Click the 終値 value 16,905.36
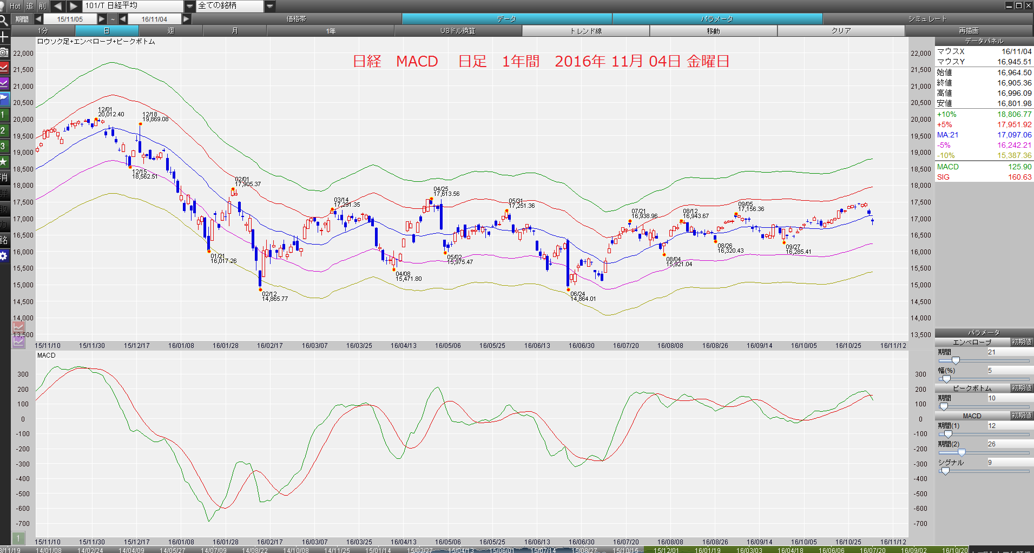The width and height of the screenshot is (1034, 553). [x=1014, y=83]
